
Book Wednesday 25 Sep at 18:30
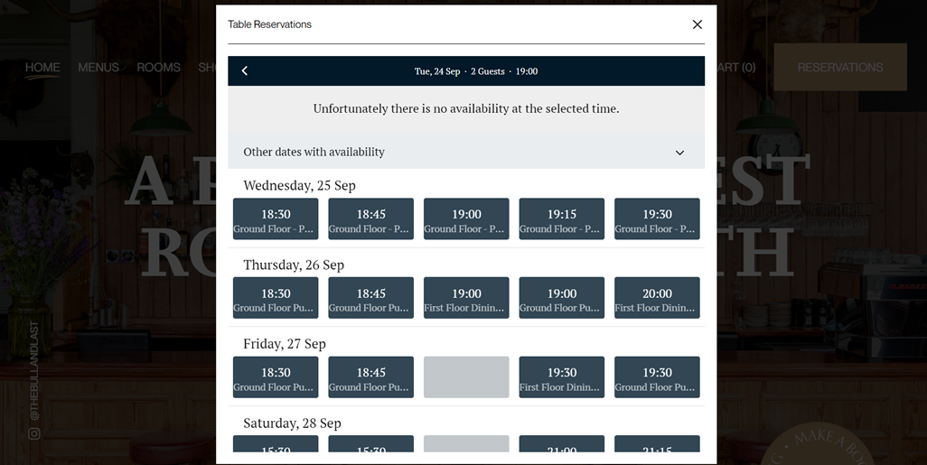[x=276, y=219]
